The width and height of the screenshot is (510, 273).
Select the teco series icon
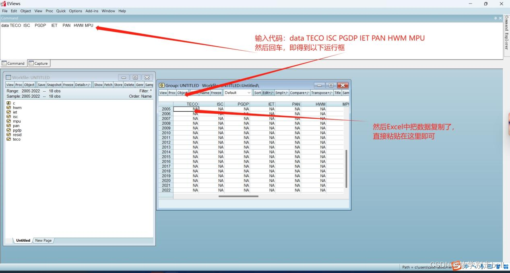8,139
